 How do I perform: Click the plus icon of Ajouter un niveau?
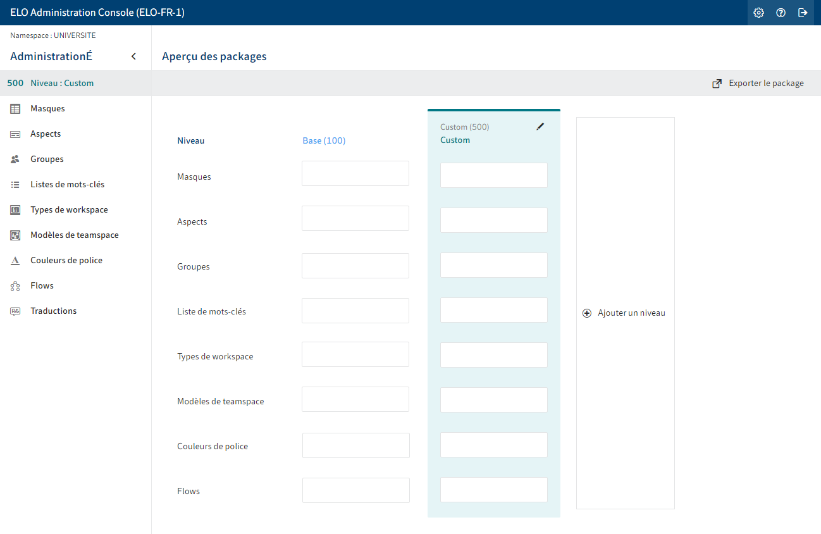(x=587, y=313)
